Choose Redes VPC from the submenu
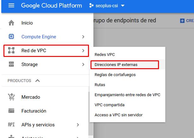This screenshot has width=194, height=138. [105, 55]
